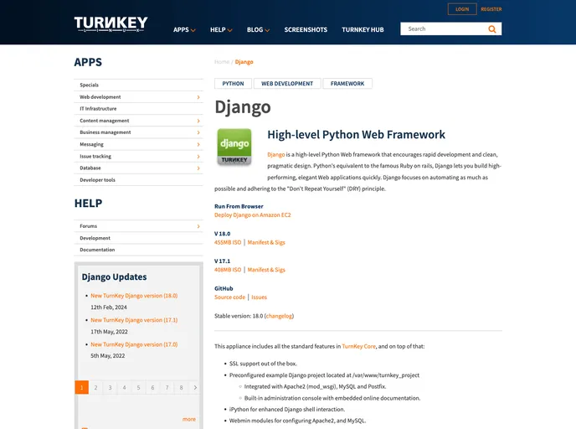Click the Django link in description paragraph
The image size is (576, 429).
276,155
